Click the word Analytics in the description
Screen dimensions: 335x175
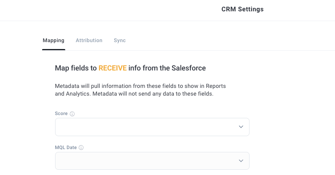click(78, 94)
